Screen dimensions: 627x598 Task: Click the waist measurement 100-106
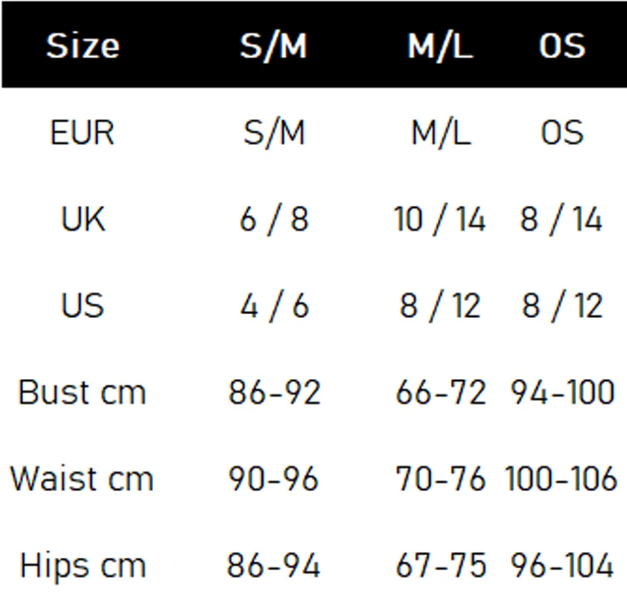tap(561, 479)
